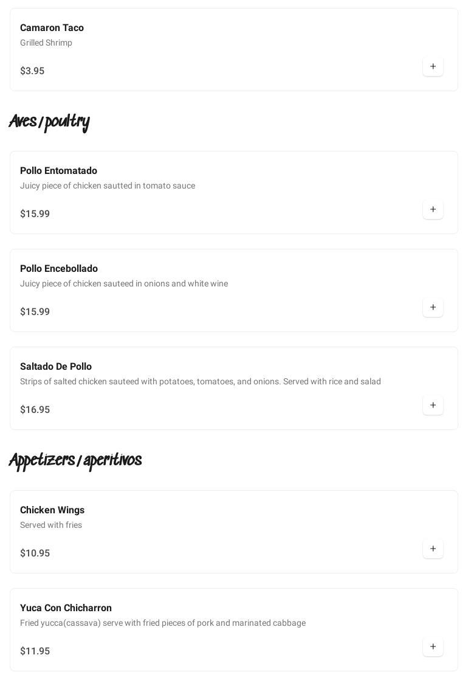Open Yuca Con Chicharron details

click(66, 608)
